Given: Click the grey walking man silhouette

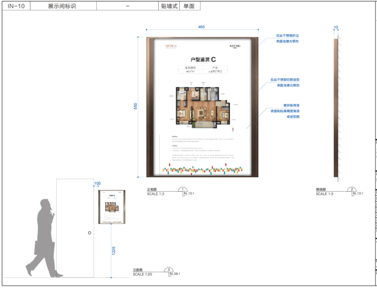Looking at the screenshot, I should 44,238.
